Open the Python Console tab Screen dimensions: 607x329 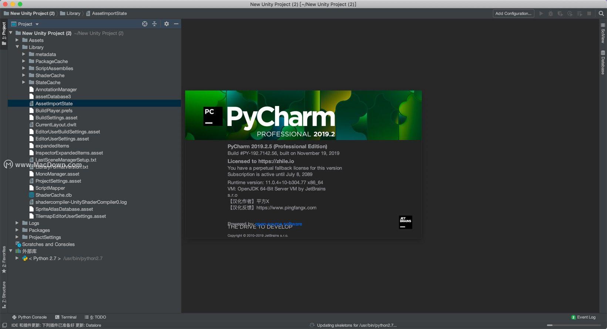pos(29,317)
